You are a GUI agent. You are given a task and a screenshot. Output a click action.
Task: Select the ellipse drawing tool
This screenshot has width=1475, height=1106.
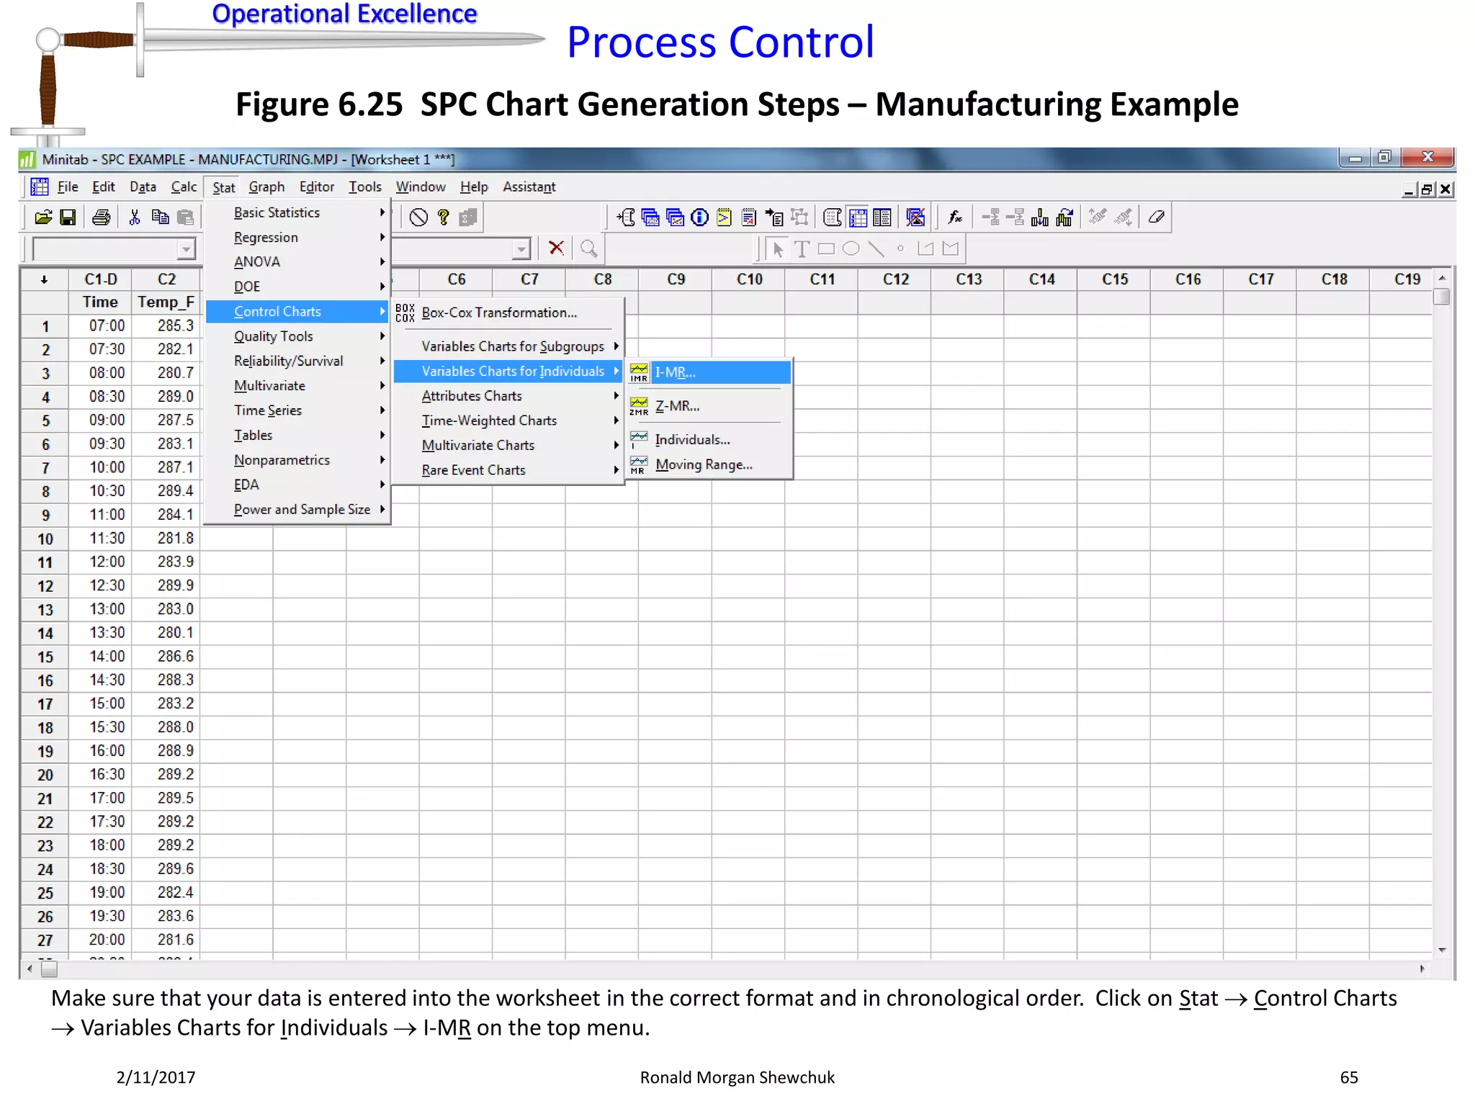(x=851, y=249)
